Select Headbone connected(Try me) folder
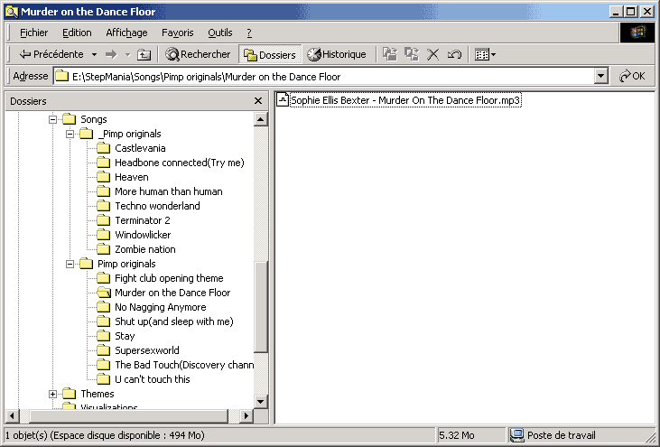Screen dimensions: 660x447 (180, 163)
